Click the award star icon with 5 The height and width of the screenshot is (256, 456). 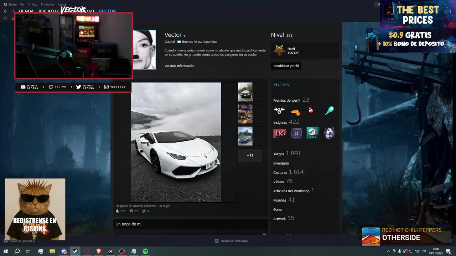(144, 211)
